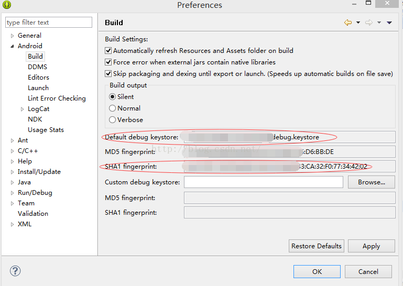This screenshot has width=403, height=286.
Task: Click the back navigation arrow icon
Action: click(348, 23)
